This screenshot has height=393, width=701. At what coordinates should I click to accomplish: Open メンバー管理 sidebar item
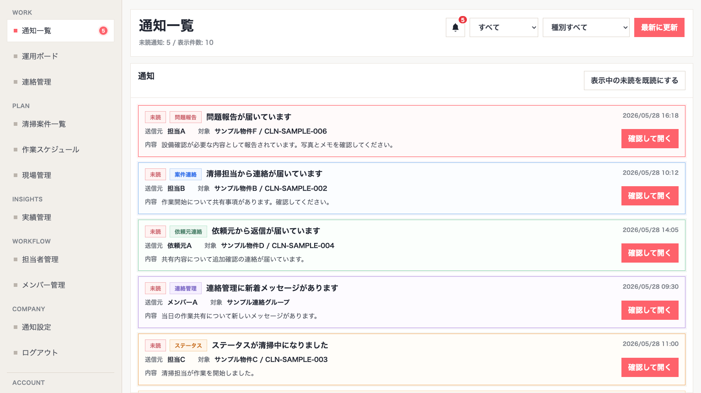pos(60,285)
